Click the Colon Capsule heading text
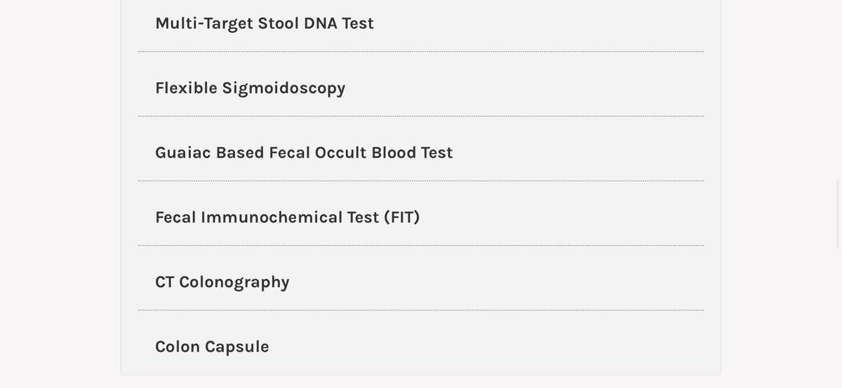This screenshot has width=842, height=388. point(212,347)
